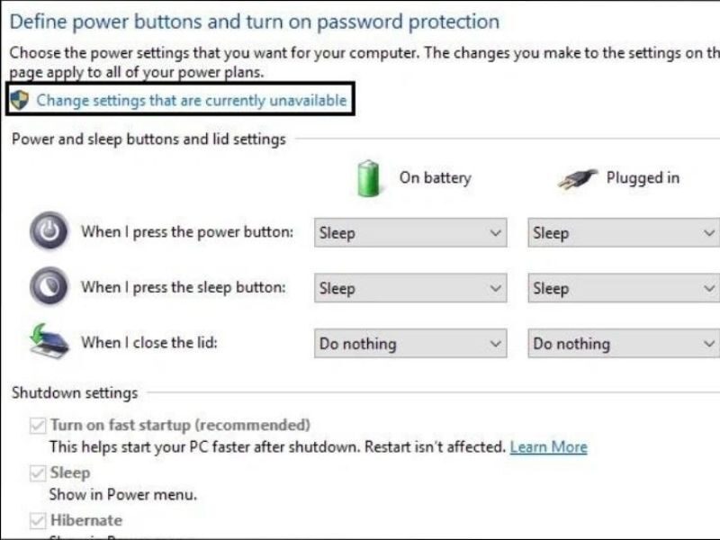This screenshot has width=720, height=540.
Task: Open the lid close On battery dropdown
Action: (409, 343)
